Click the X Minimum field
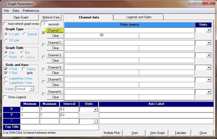This screenshot has width=217, height=139. click(30, 109)
